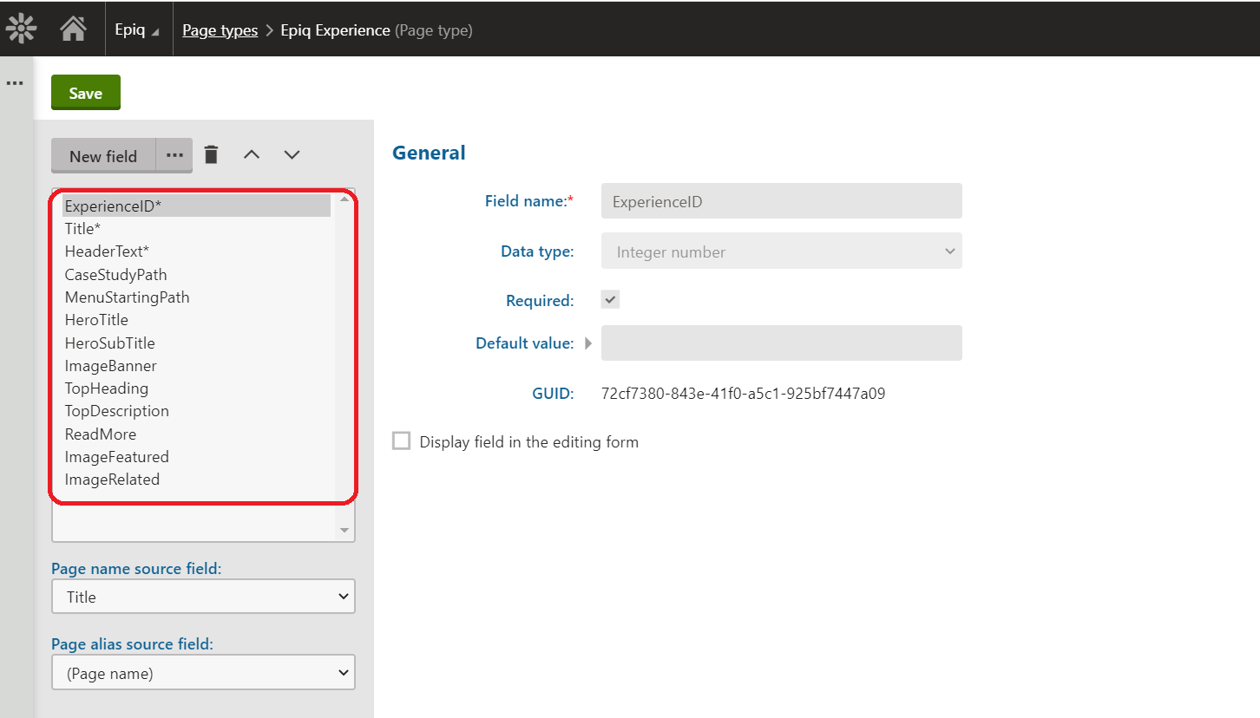Move ExperienceID up with the up arrow icon

(251, 154)
